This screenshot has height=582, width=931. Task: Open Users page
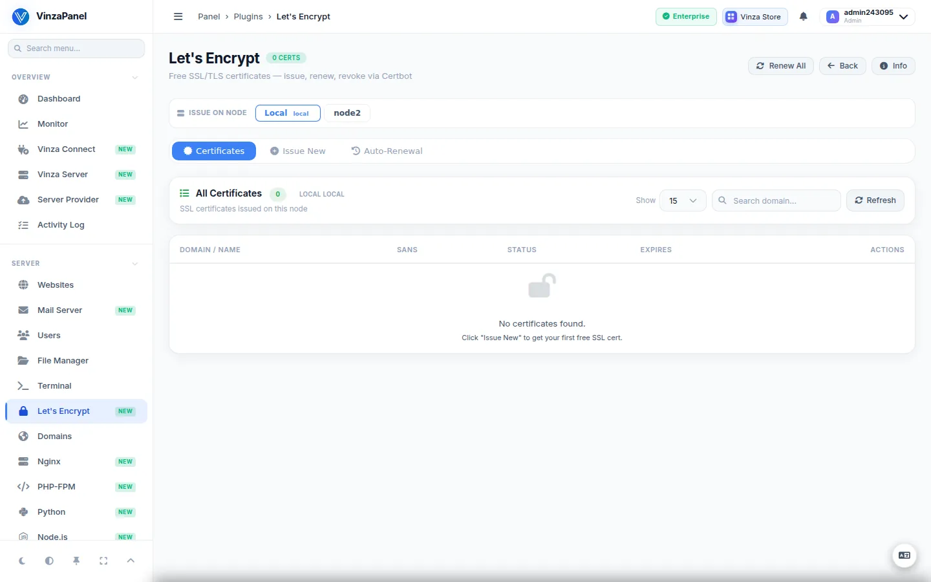coord(76,336)
